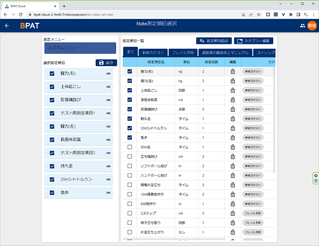
Task: Click the lock icon for 握力(右) row
Action: click(x=232, y=71)
